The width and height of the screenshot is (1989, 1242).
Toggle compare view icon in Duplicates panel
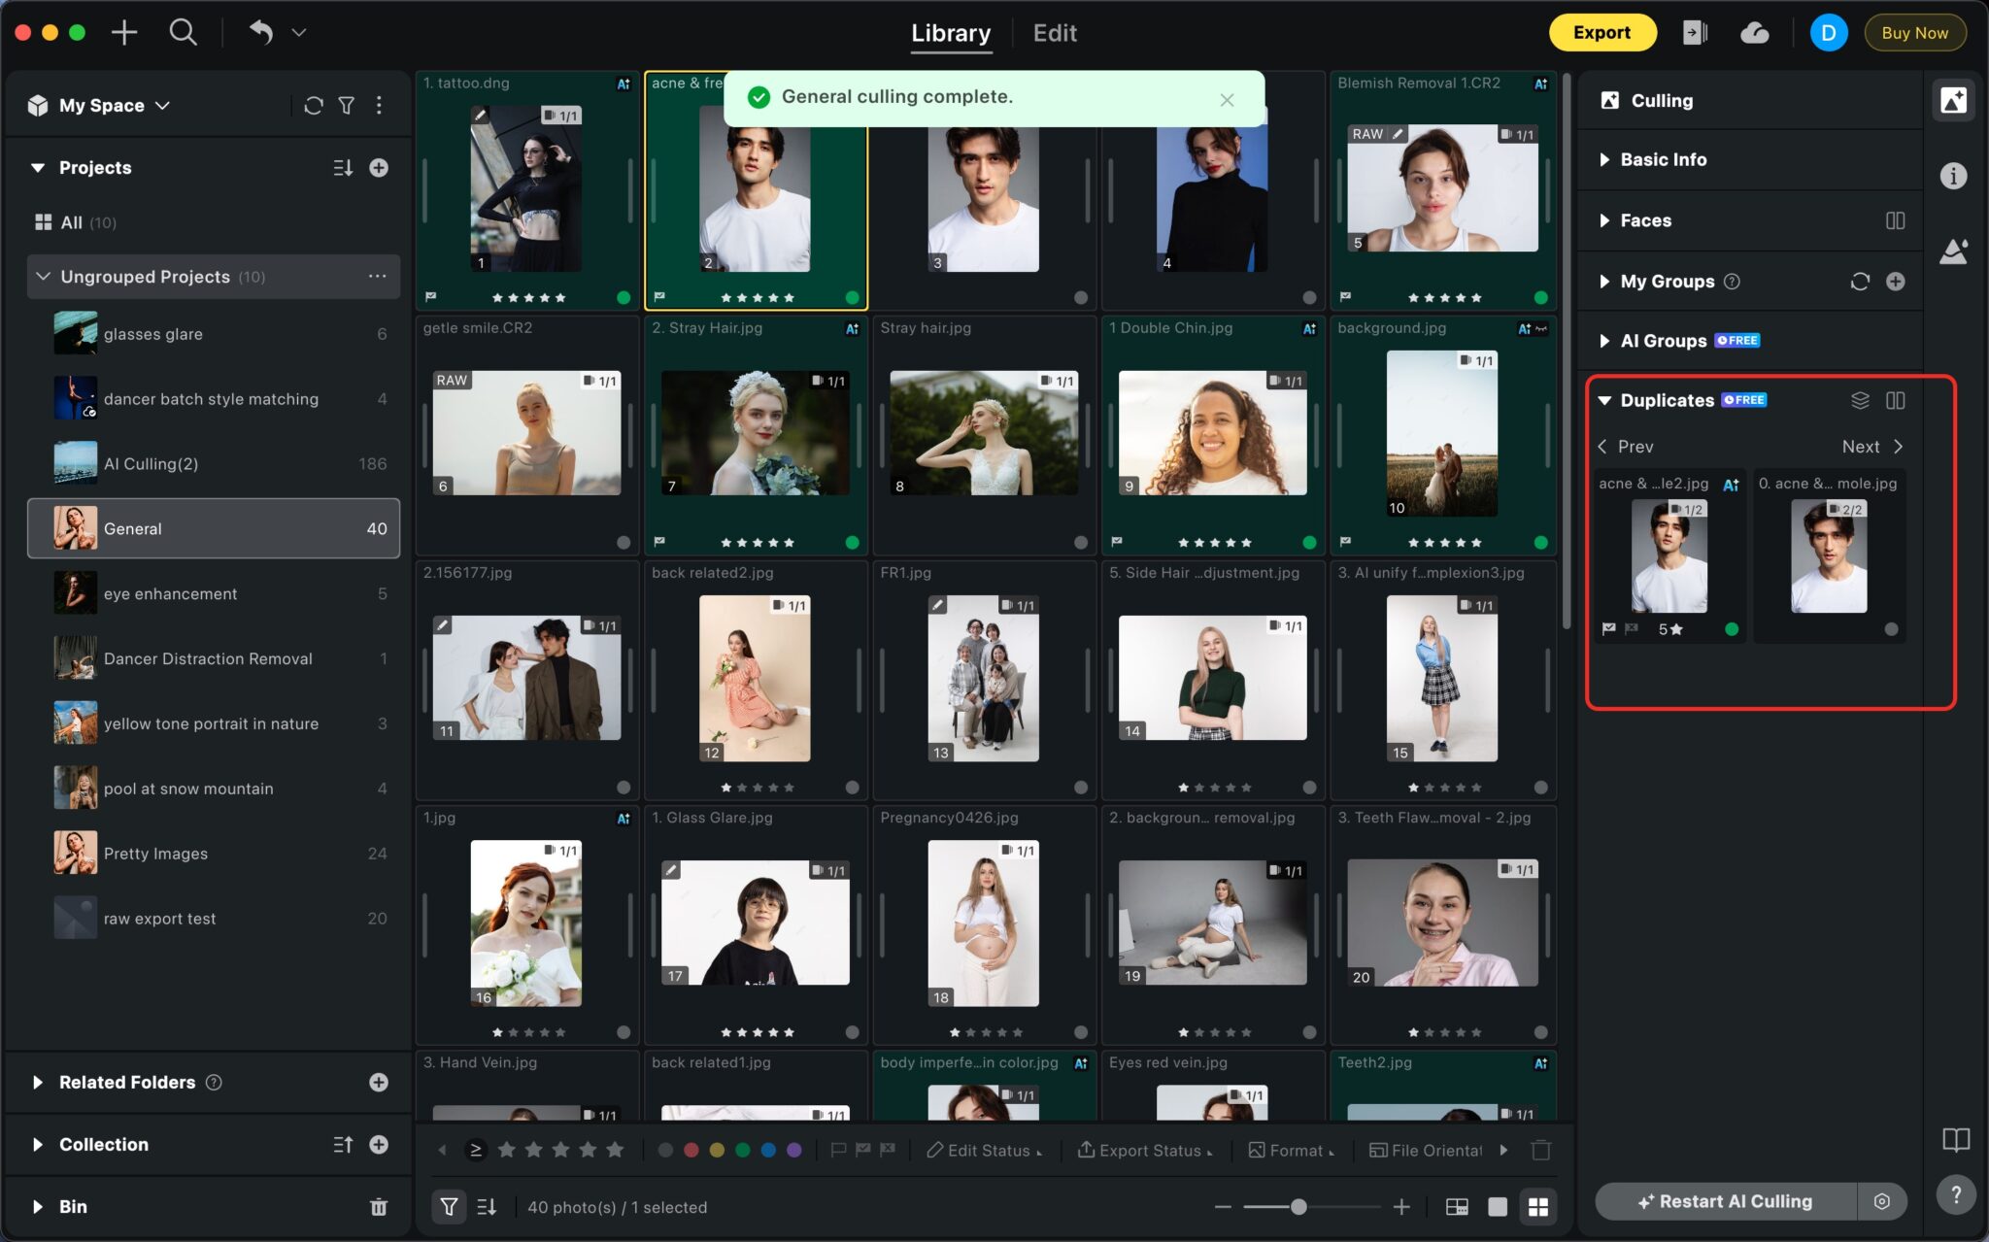click(1895, 400)
